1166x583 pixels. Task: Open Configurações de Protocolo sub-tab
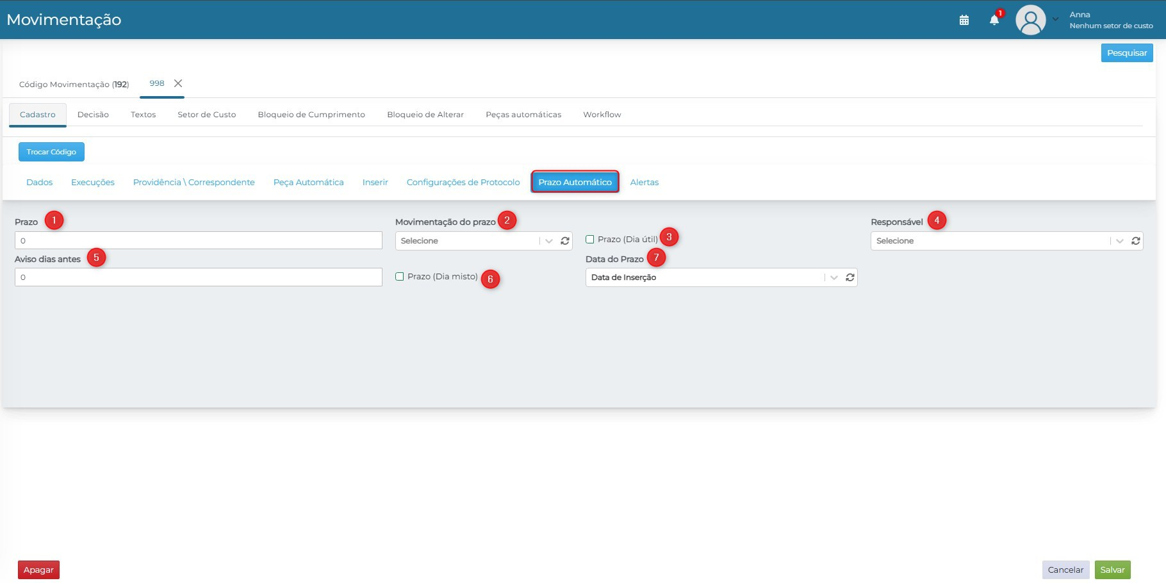pos(463,183)
